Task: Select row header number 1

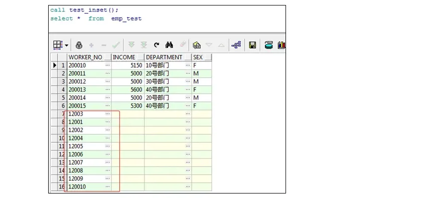Action: point(62,65)
